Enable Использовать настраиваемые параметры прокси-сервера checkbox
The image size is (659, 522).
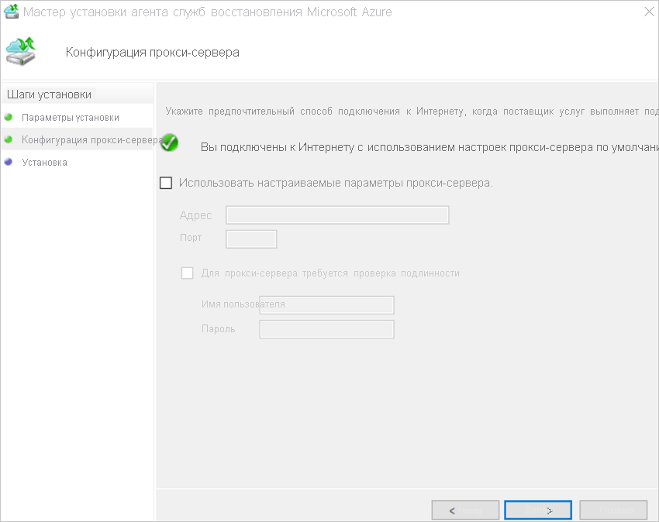click(166, 183)
